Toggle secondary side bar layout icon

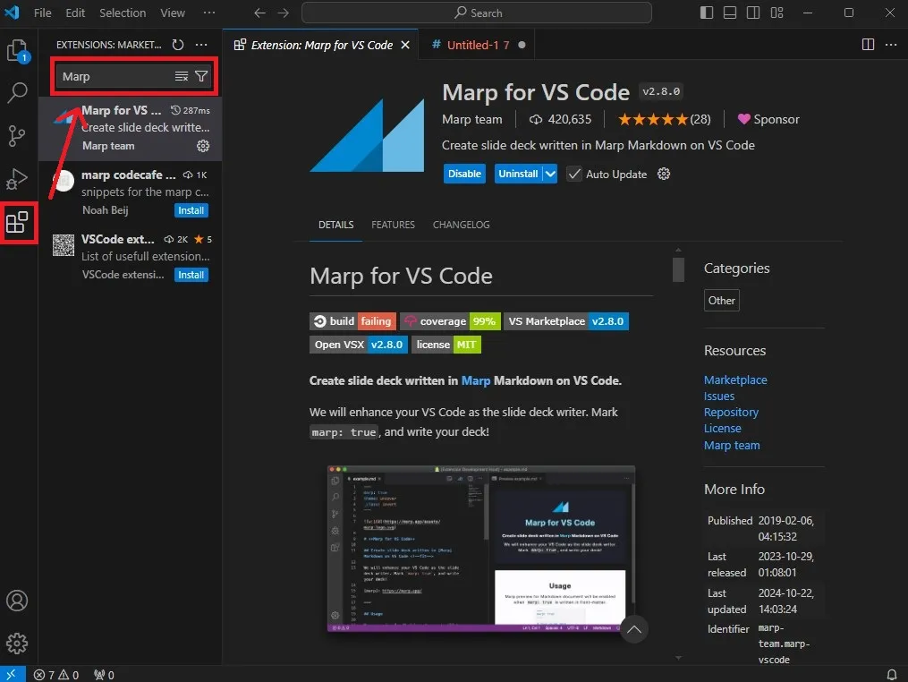pyautogui.click(x=753, y=13)
